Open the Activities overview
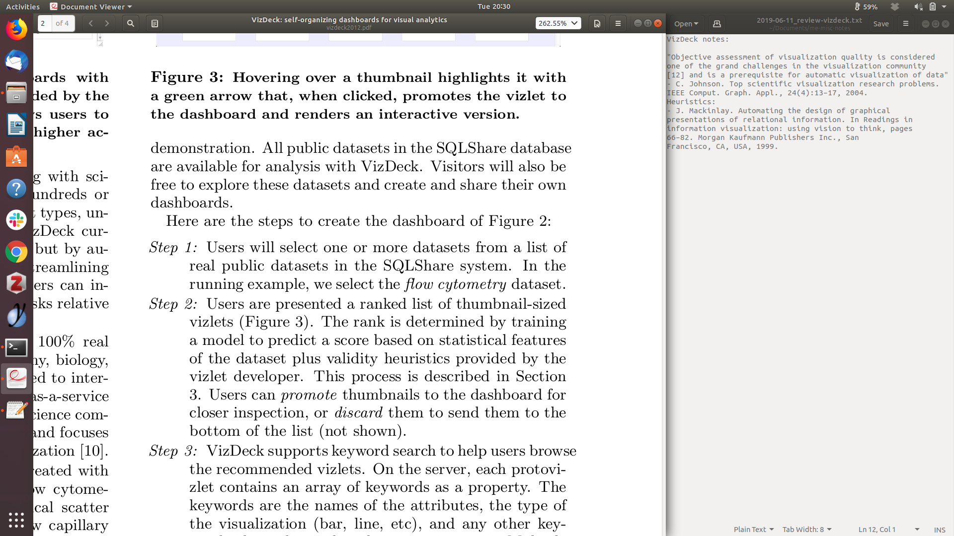Image resolution: width=954 pixels, height=536 pixels. click(x=23, y=6)
